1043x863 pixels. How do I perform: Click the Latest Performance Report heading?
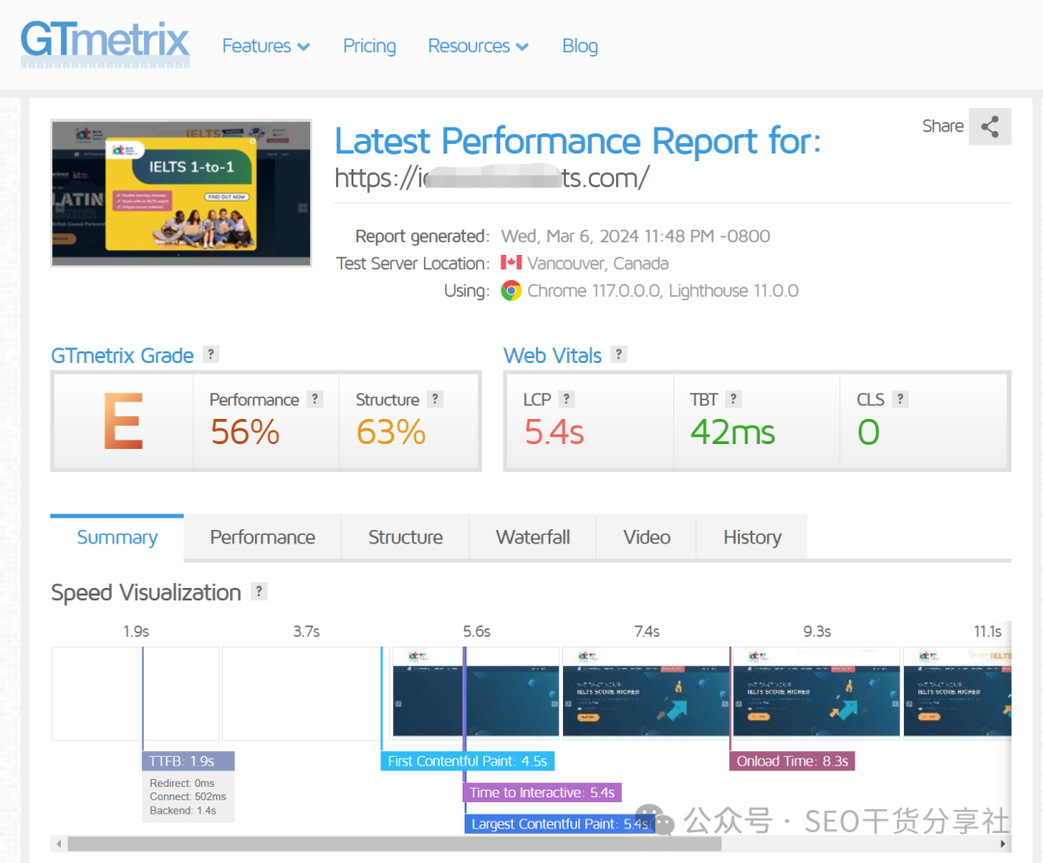coord(578,141)
